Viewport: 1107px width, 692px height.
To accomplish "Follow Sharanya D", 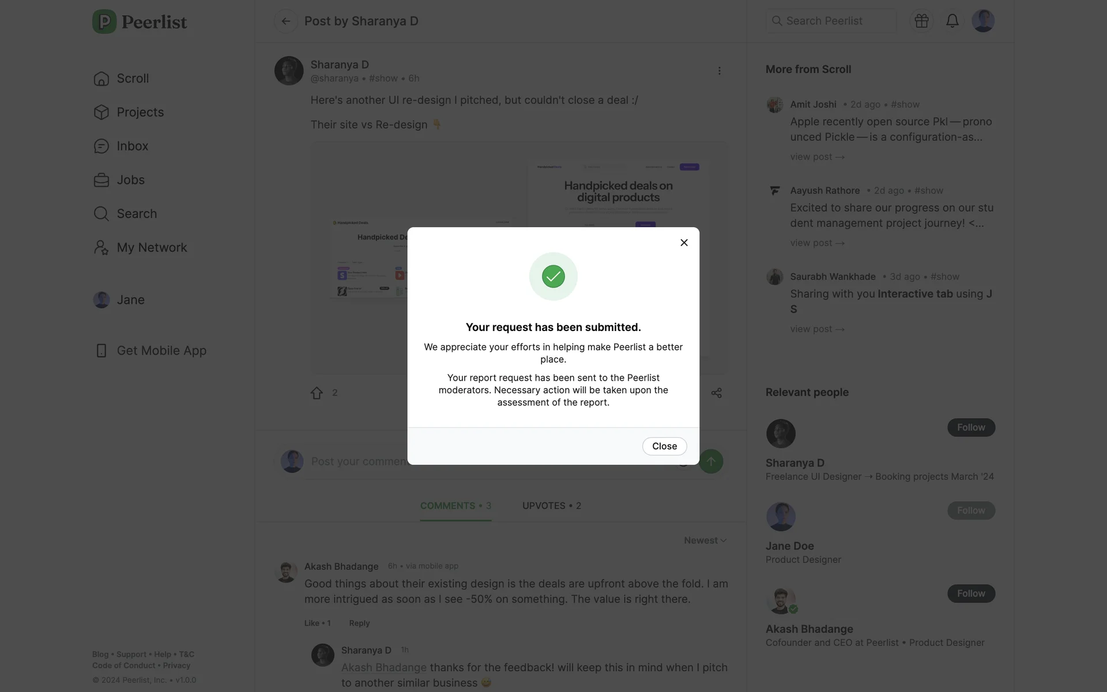I will click(x=971, y=427).
